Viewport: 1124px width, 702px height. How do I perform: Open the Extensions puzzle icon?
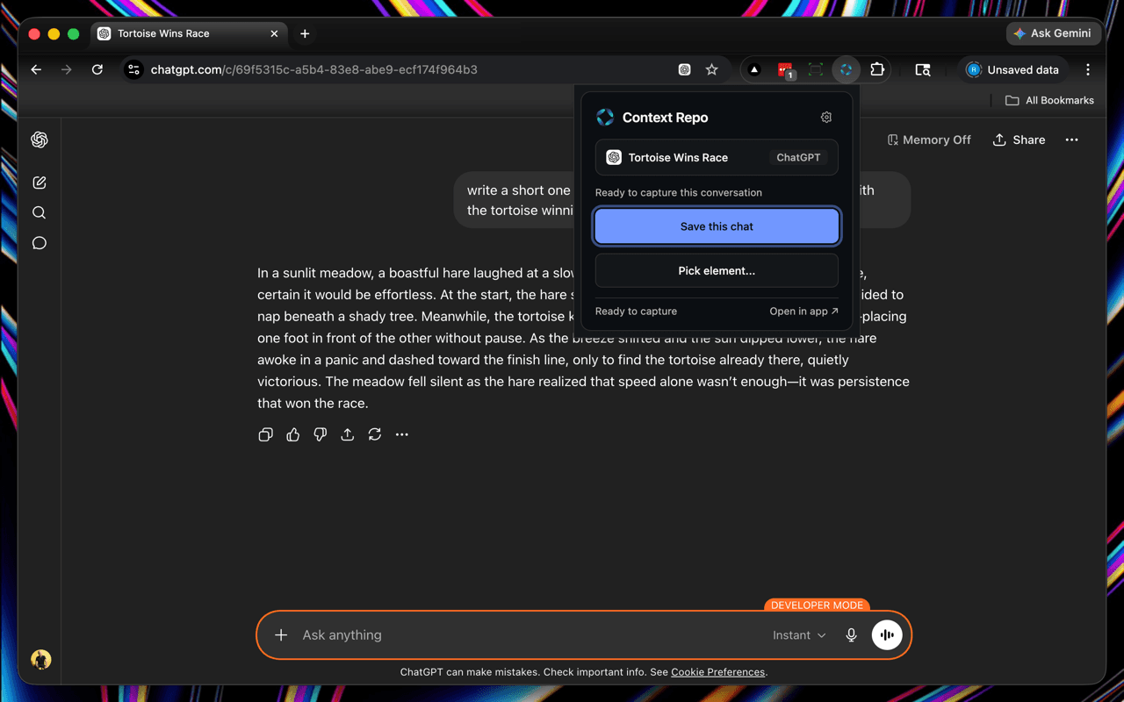(x=877, y=69)
